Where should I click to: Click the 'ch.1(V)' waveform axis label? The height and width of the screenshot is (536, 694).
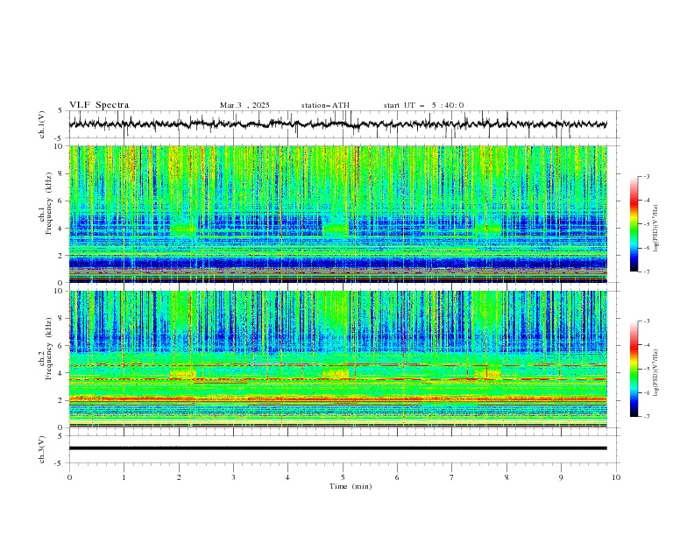[42, 124]
